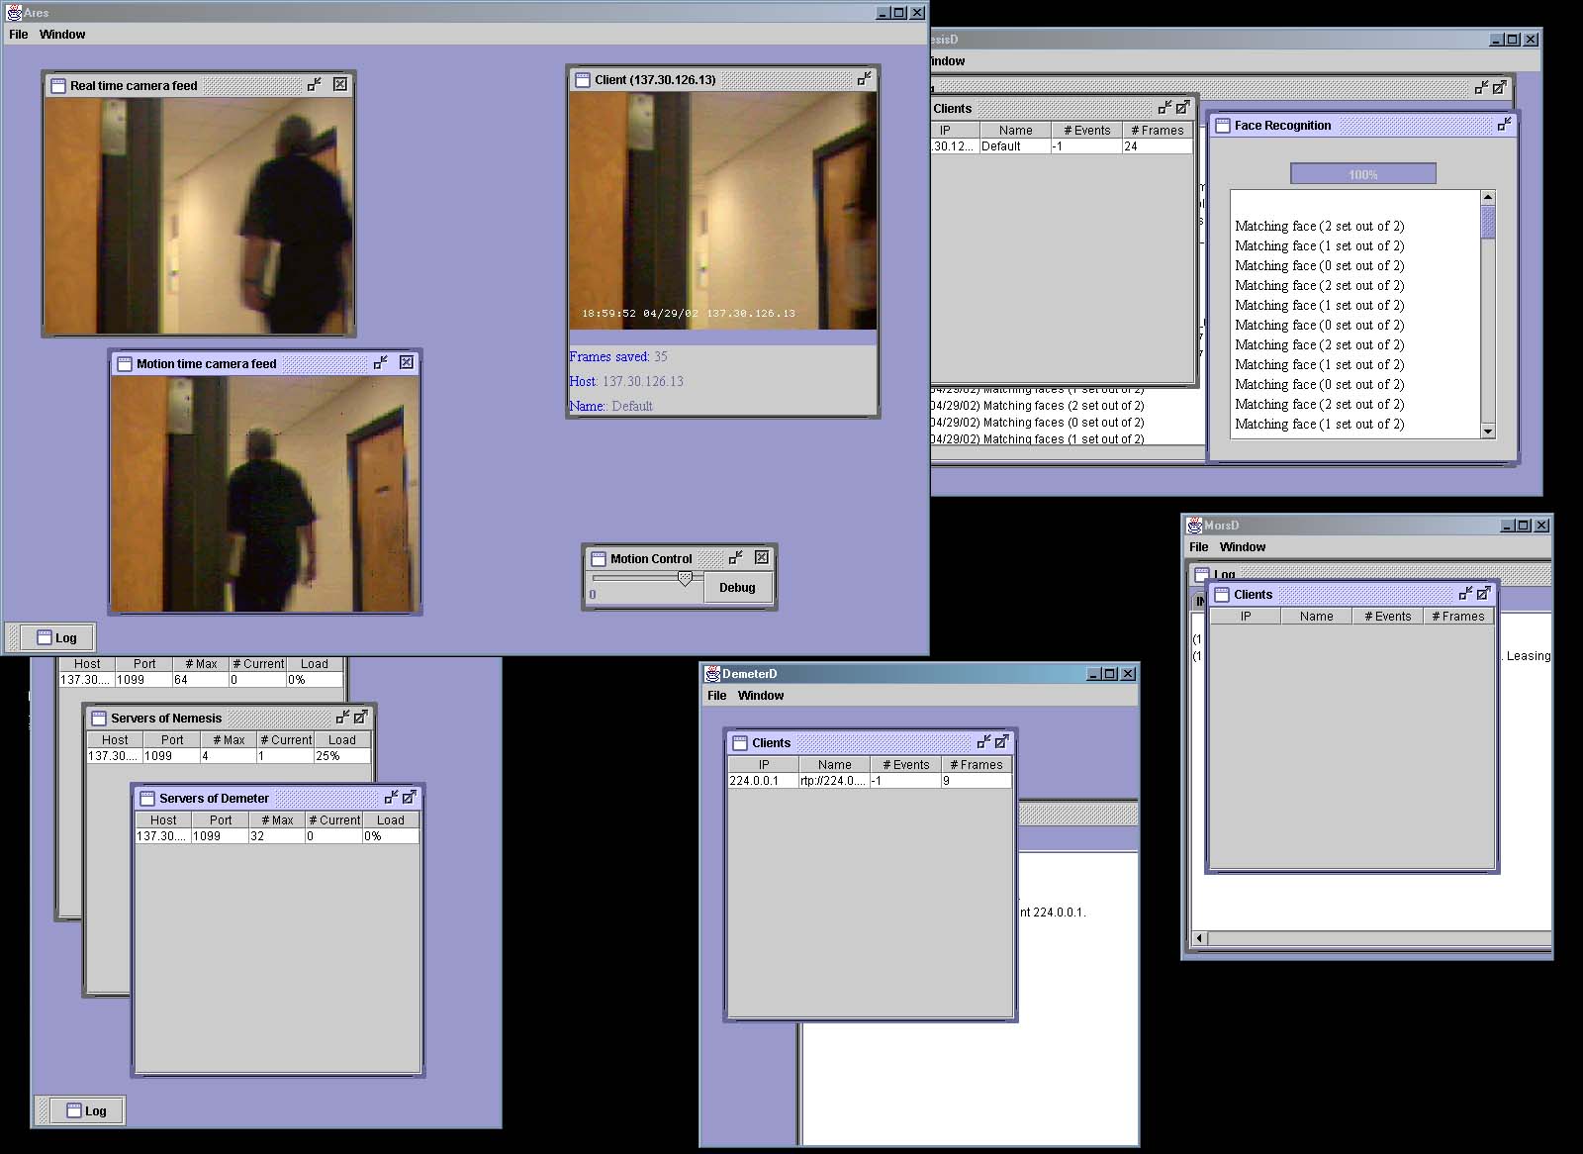Open the File menu in MorsD window
This screenshot has width=1583, height=1154.
pyautogui.click(x=1199, y=547)
